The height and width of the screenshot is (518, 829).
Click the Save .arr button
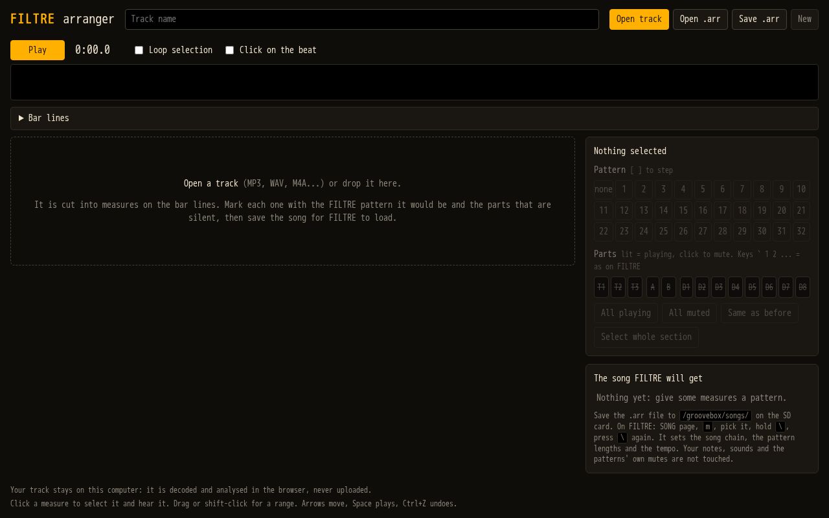759,19
